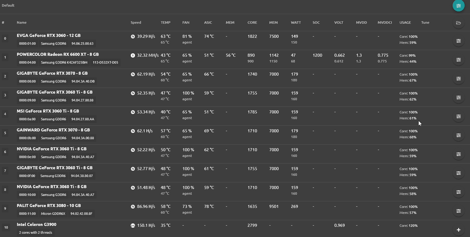The width and height of the screenshot is (470, 237).
Task: Click the folder icon in the header row
Action: [x=458, y=22]
